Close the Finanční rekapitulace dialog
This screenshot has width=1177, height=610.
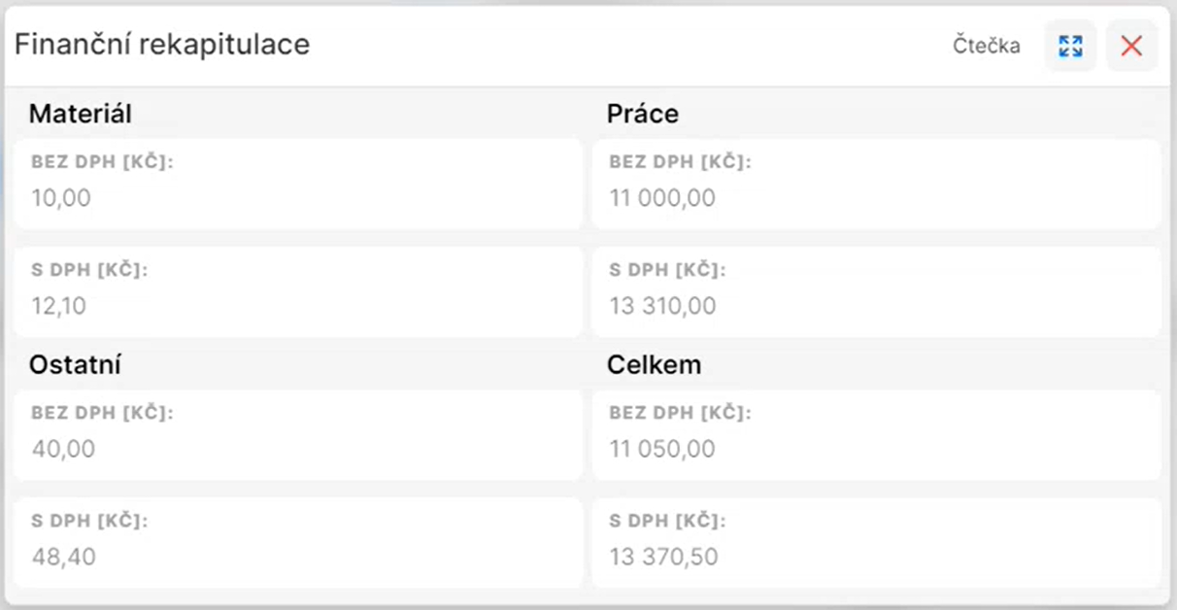click(1131, 46)
